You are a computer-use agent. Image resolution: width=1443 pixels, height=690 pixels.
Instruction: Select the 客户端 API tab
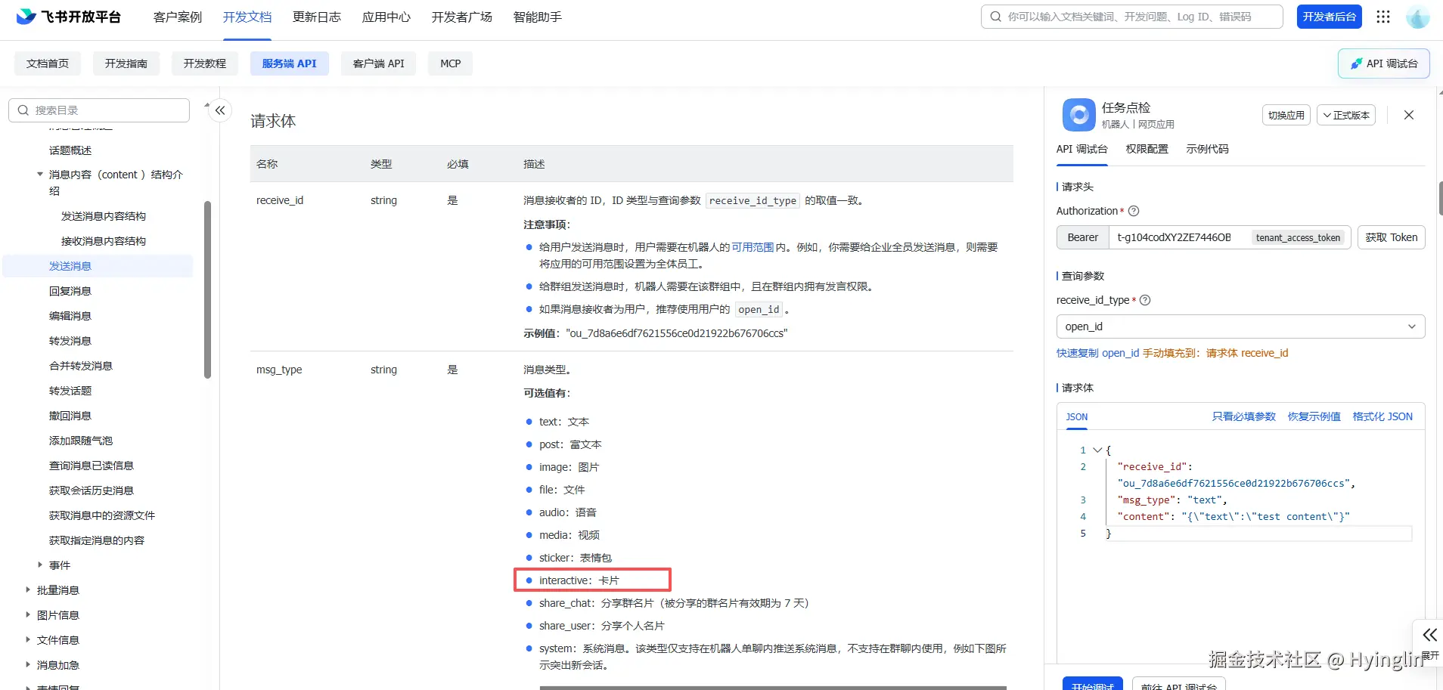click(x=379, y=63)
